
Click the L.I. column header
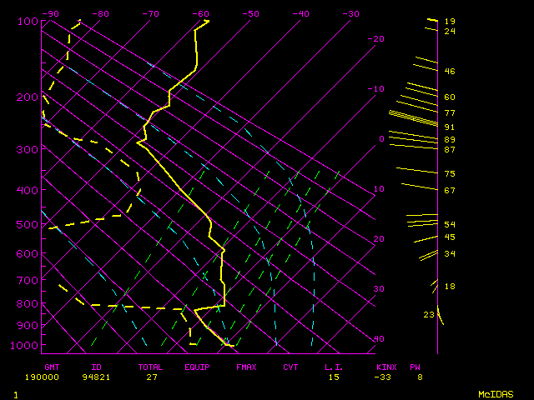[334, 367]
